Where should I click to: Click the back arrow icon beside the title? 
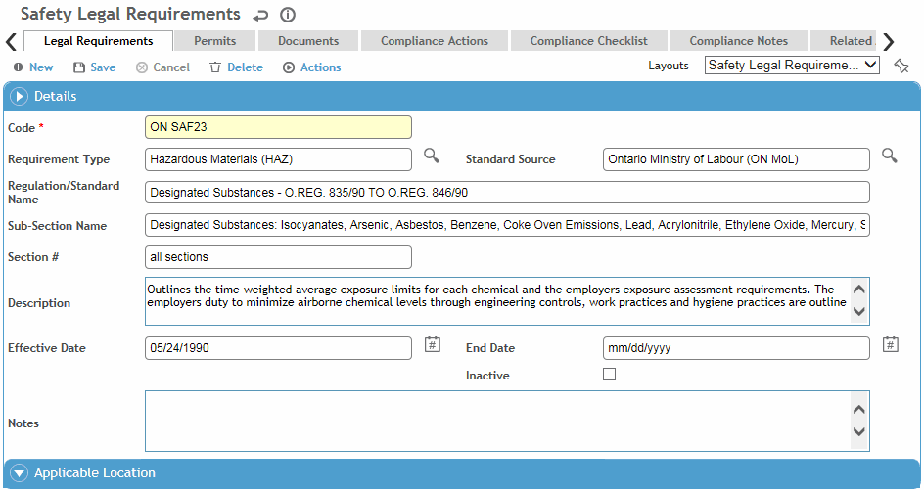click(260, 16)
